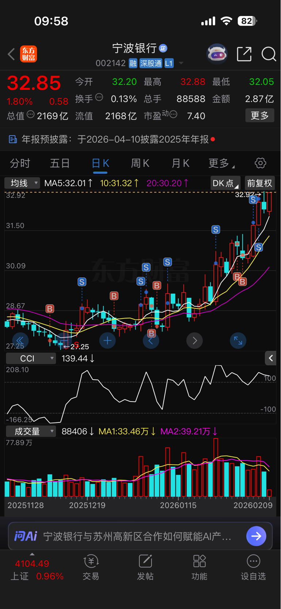Tap the 换手 info circle icon
The image size is (281, 609).
[x=99, y=97]
